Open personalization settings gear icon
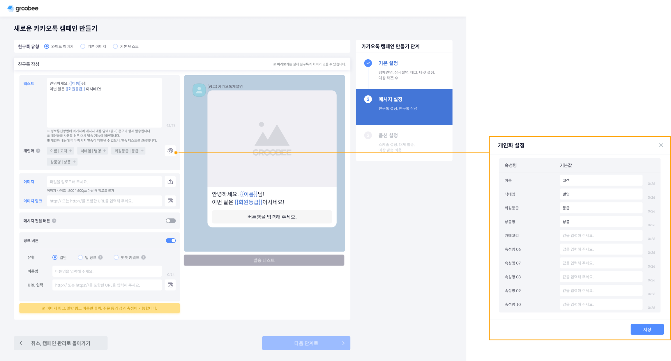Image resolution: width=671 pixels, height=361 pixels. (x=170, y=151)
